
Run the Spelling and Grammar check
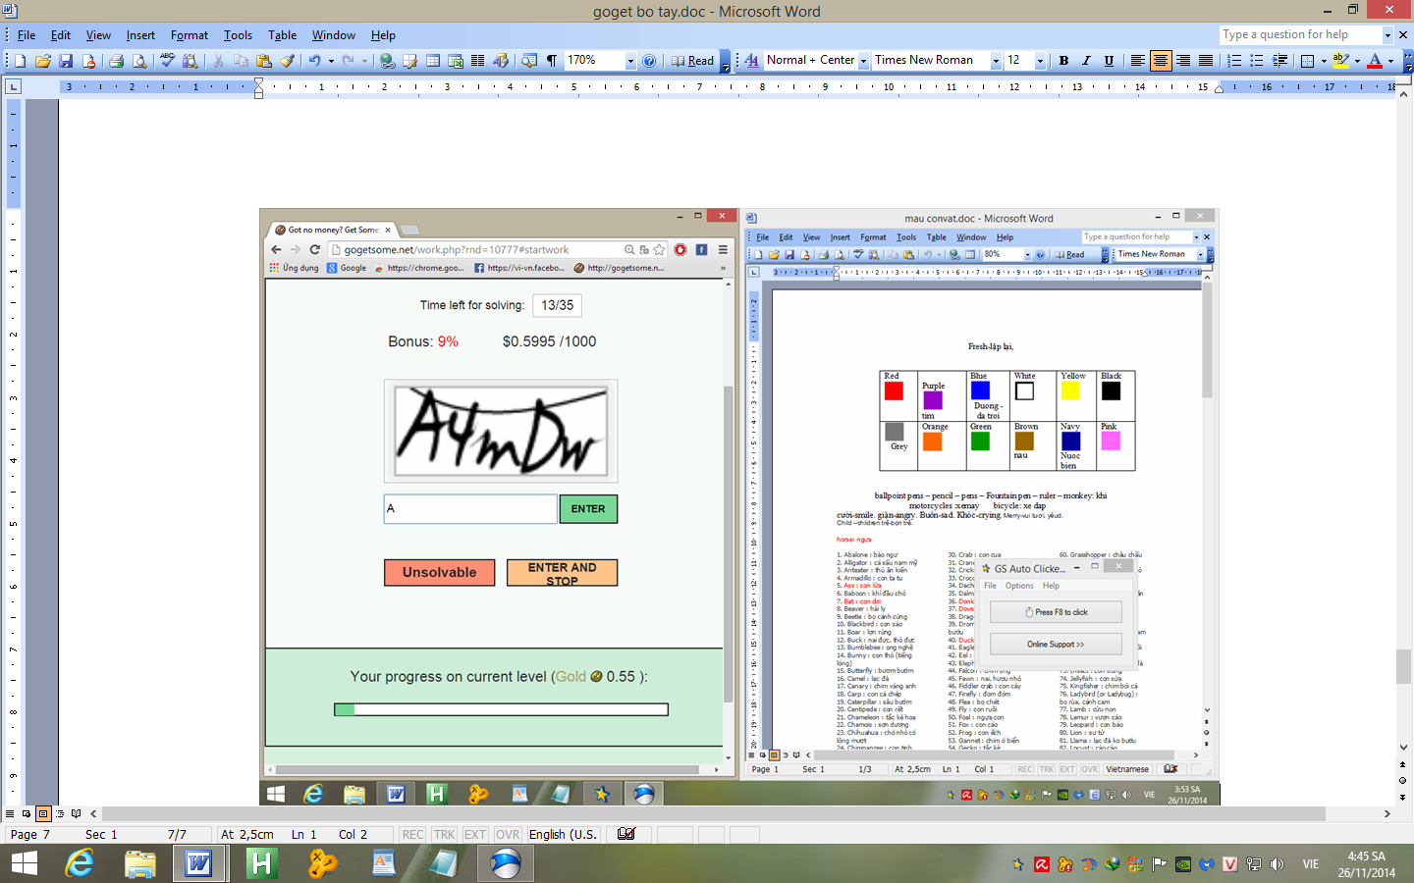[167, 61]
